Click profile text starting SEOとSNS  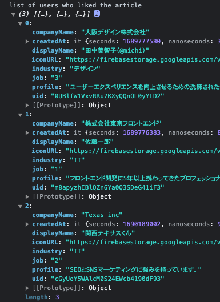coord(134,269)
